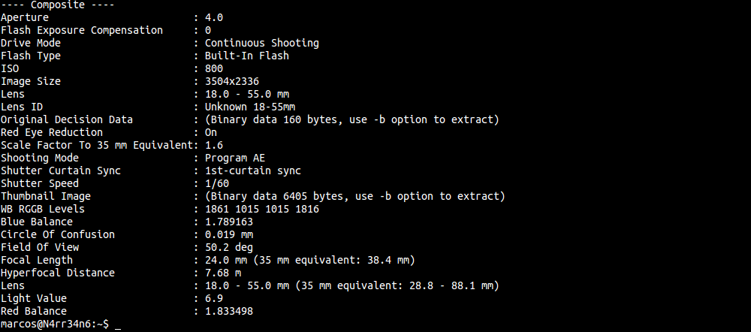Click the terminal prompt marcos@N4rr34n6
This screenshot has width=751, height=332.
click(x=54, y=324)
